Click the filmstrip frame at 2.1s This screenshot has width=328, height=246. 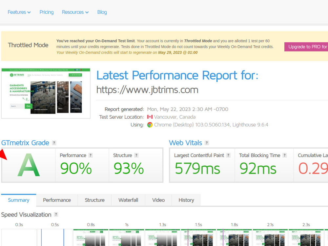pos(270,237)
